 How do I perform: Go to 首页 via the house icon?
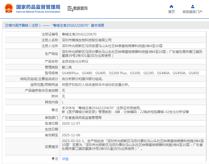point(171,7)
